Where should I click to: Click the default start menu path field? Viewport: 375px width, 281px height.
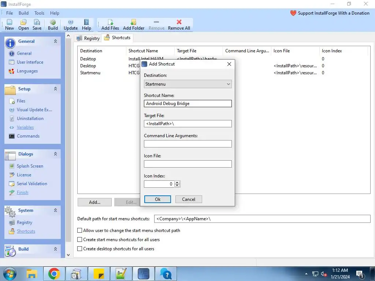click(x=262, y=219)
